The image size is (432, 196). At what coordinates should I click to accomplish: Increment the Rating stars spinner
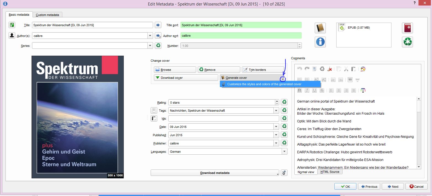point(277,101)
